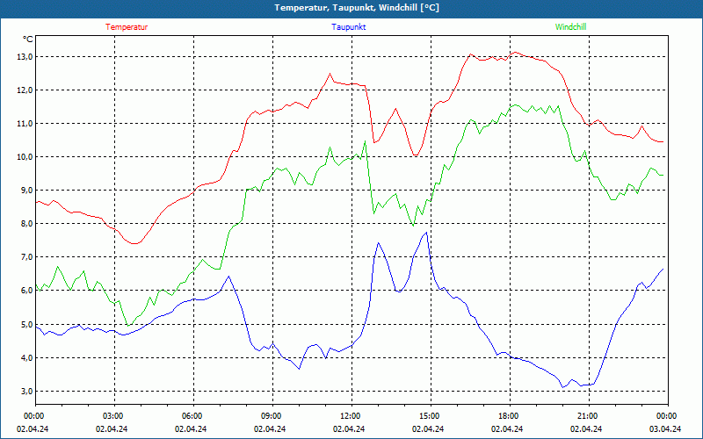Click the 03.04.24 date label

point(665,428)
